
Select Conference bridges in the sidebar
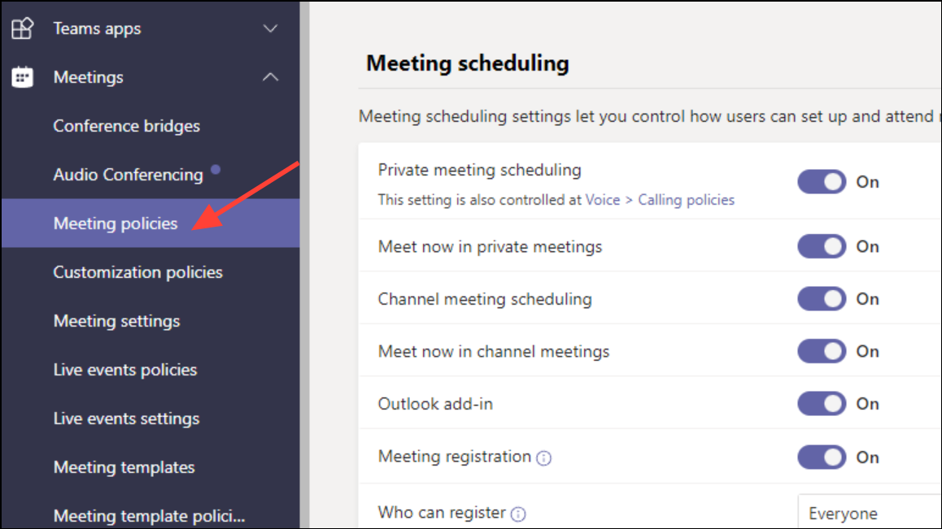[x=126, y=126]
